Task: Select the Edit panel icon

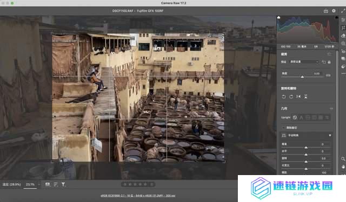Action: (343, 20)
